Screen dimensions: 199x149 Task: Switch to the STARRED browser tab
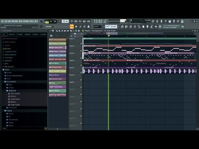point(43,34)
